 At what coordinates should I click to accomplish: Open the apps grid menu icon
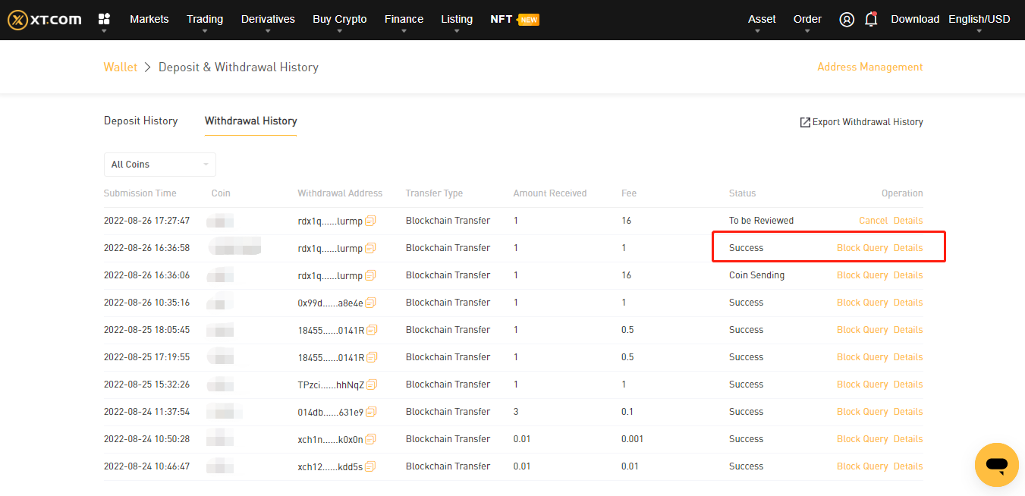tap(104, 19)
